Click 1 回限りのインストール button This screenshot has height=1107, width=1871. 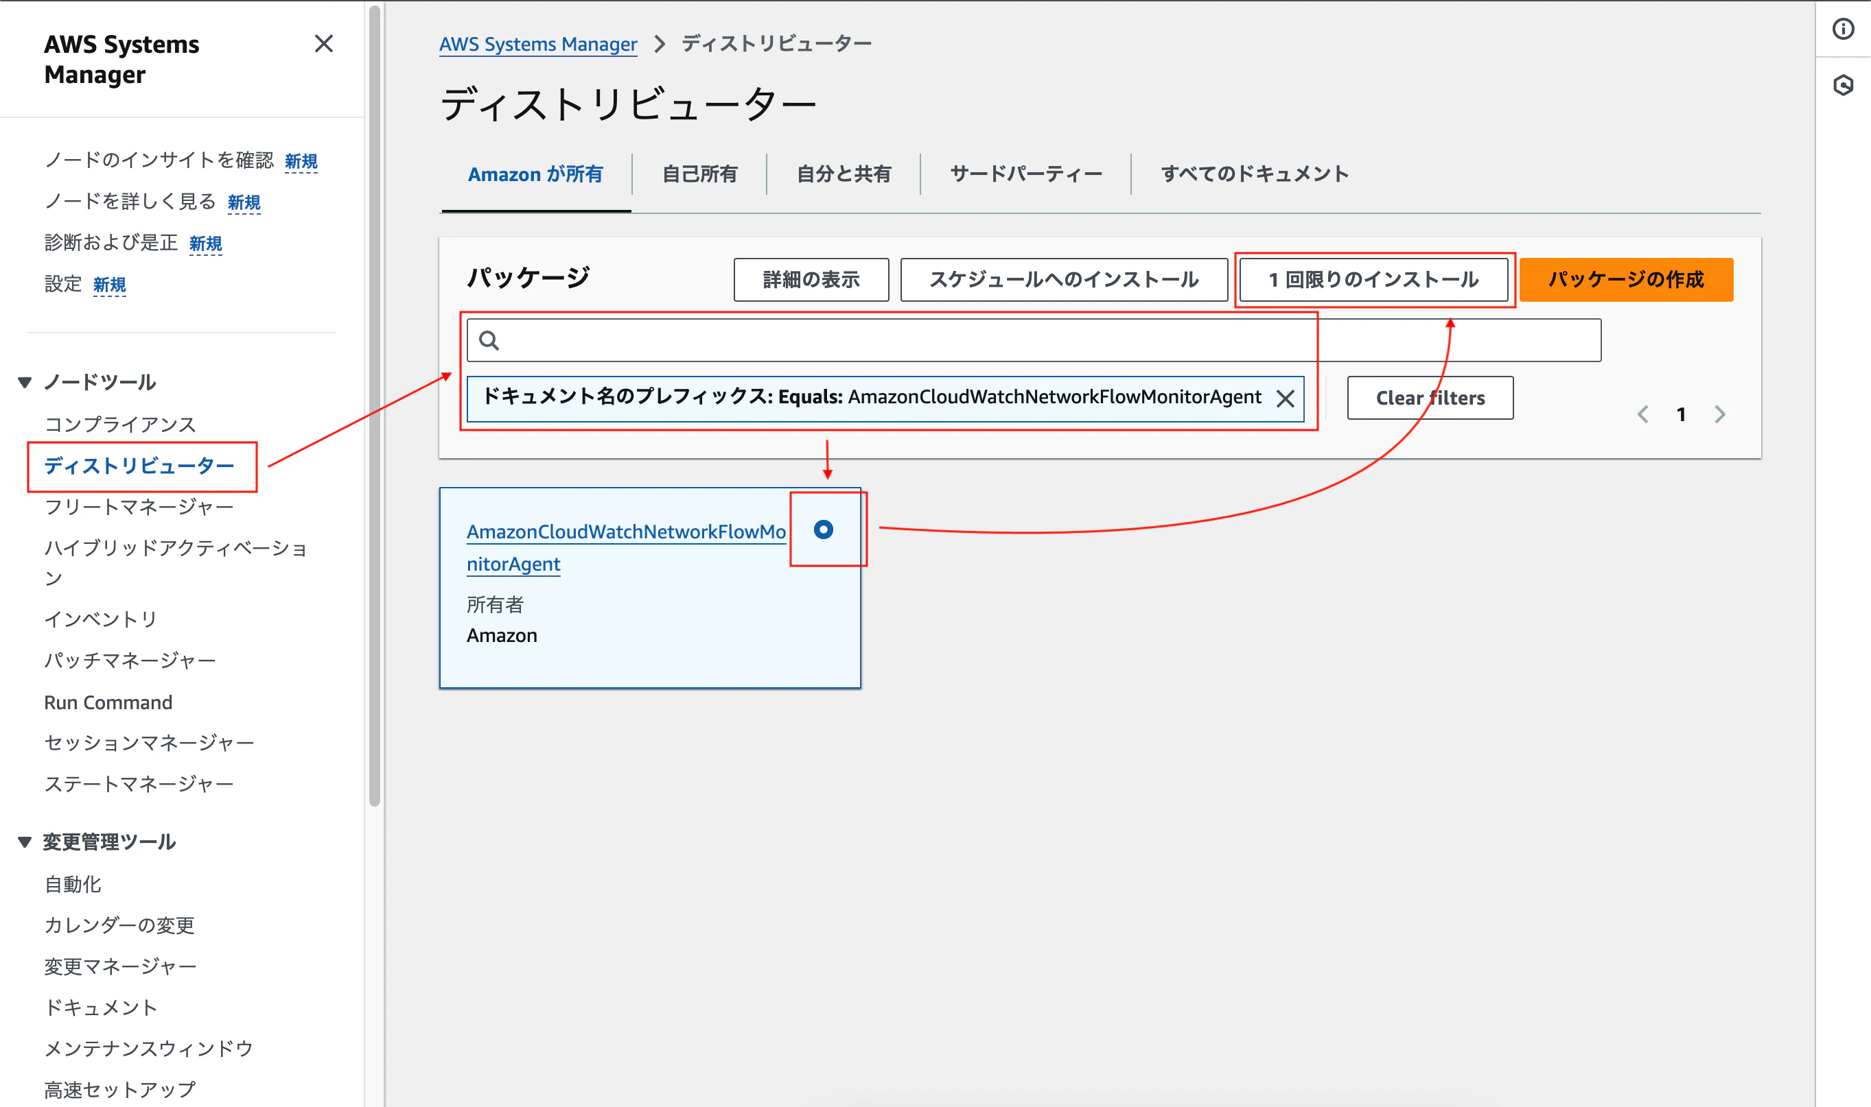click(x=1373, y=280)
